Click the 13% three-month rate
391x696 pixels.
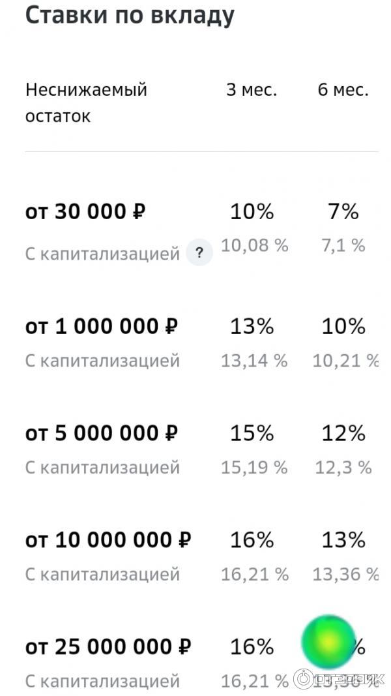[x=252, y=326]
